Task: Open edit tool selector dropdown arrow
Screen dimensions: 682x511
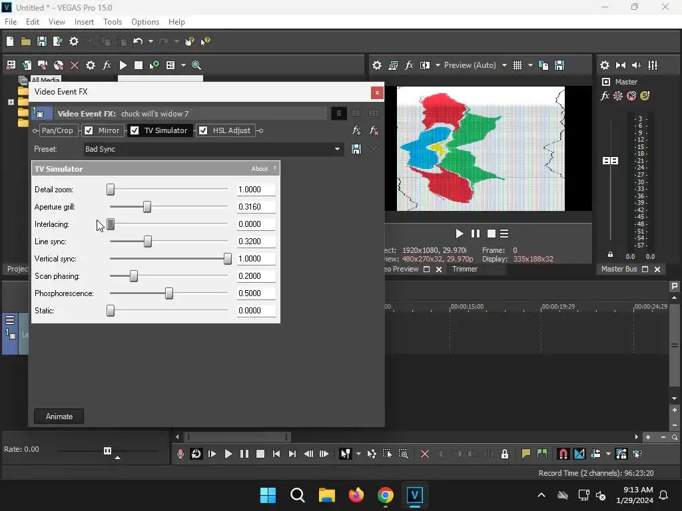Action: click(358, 454)
